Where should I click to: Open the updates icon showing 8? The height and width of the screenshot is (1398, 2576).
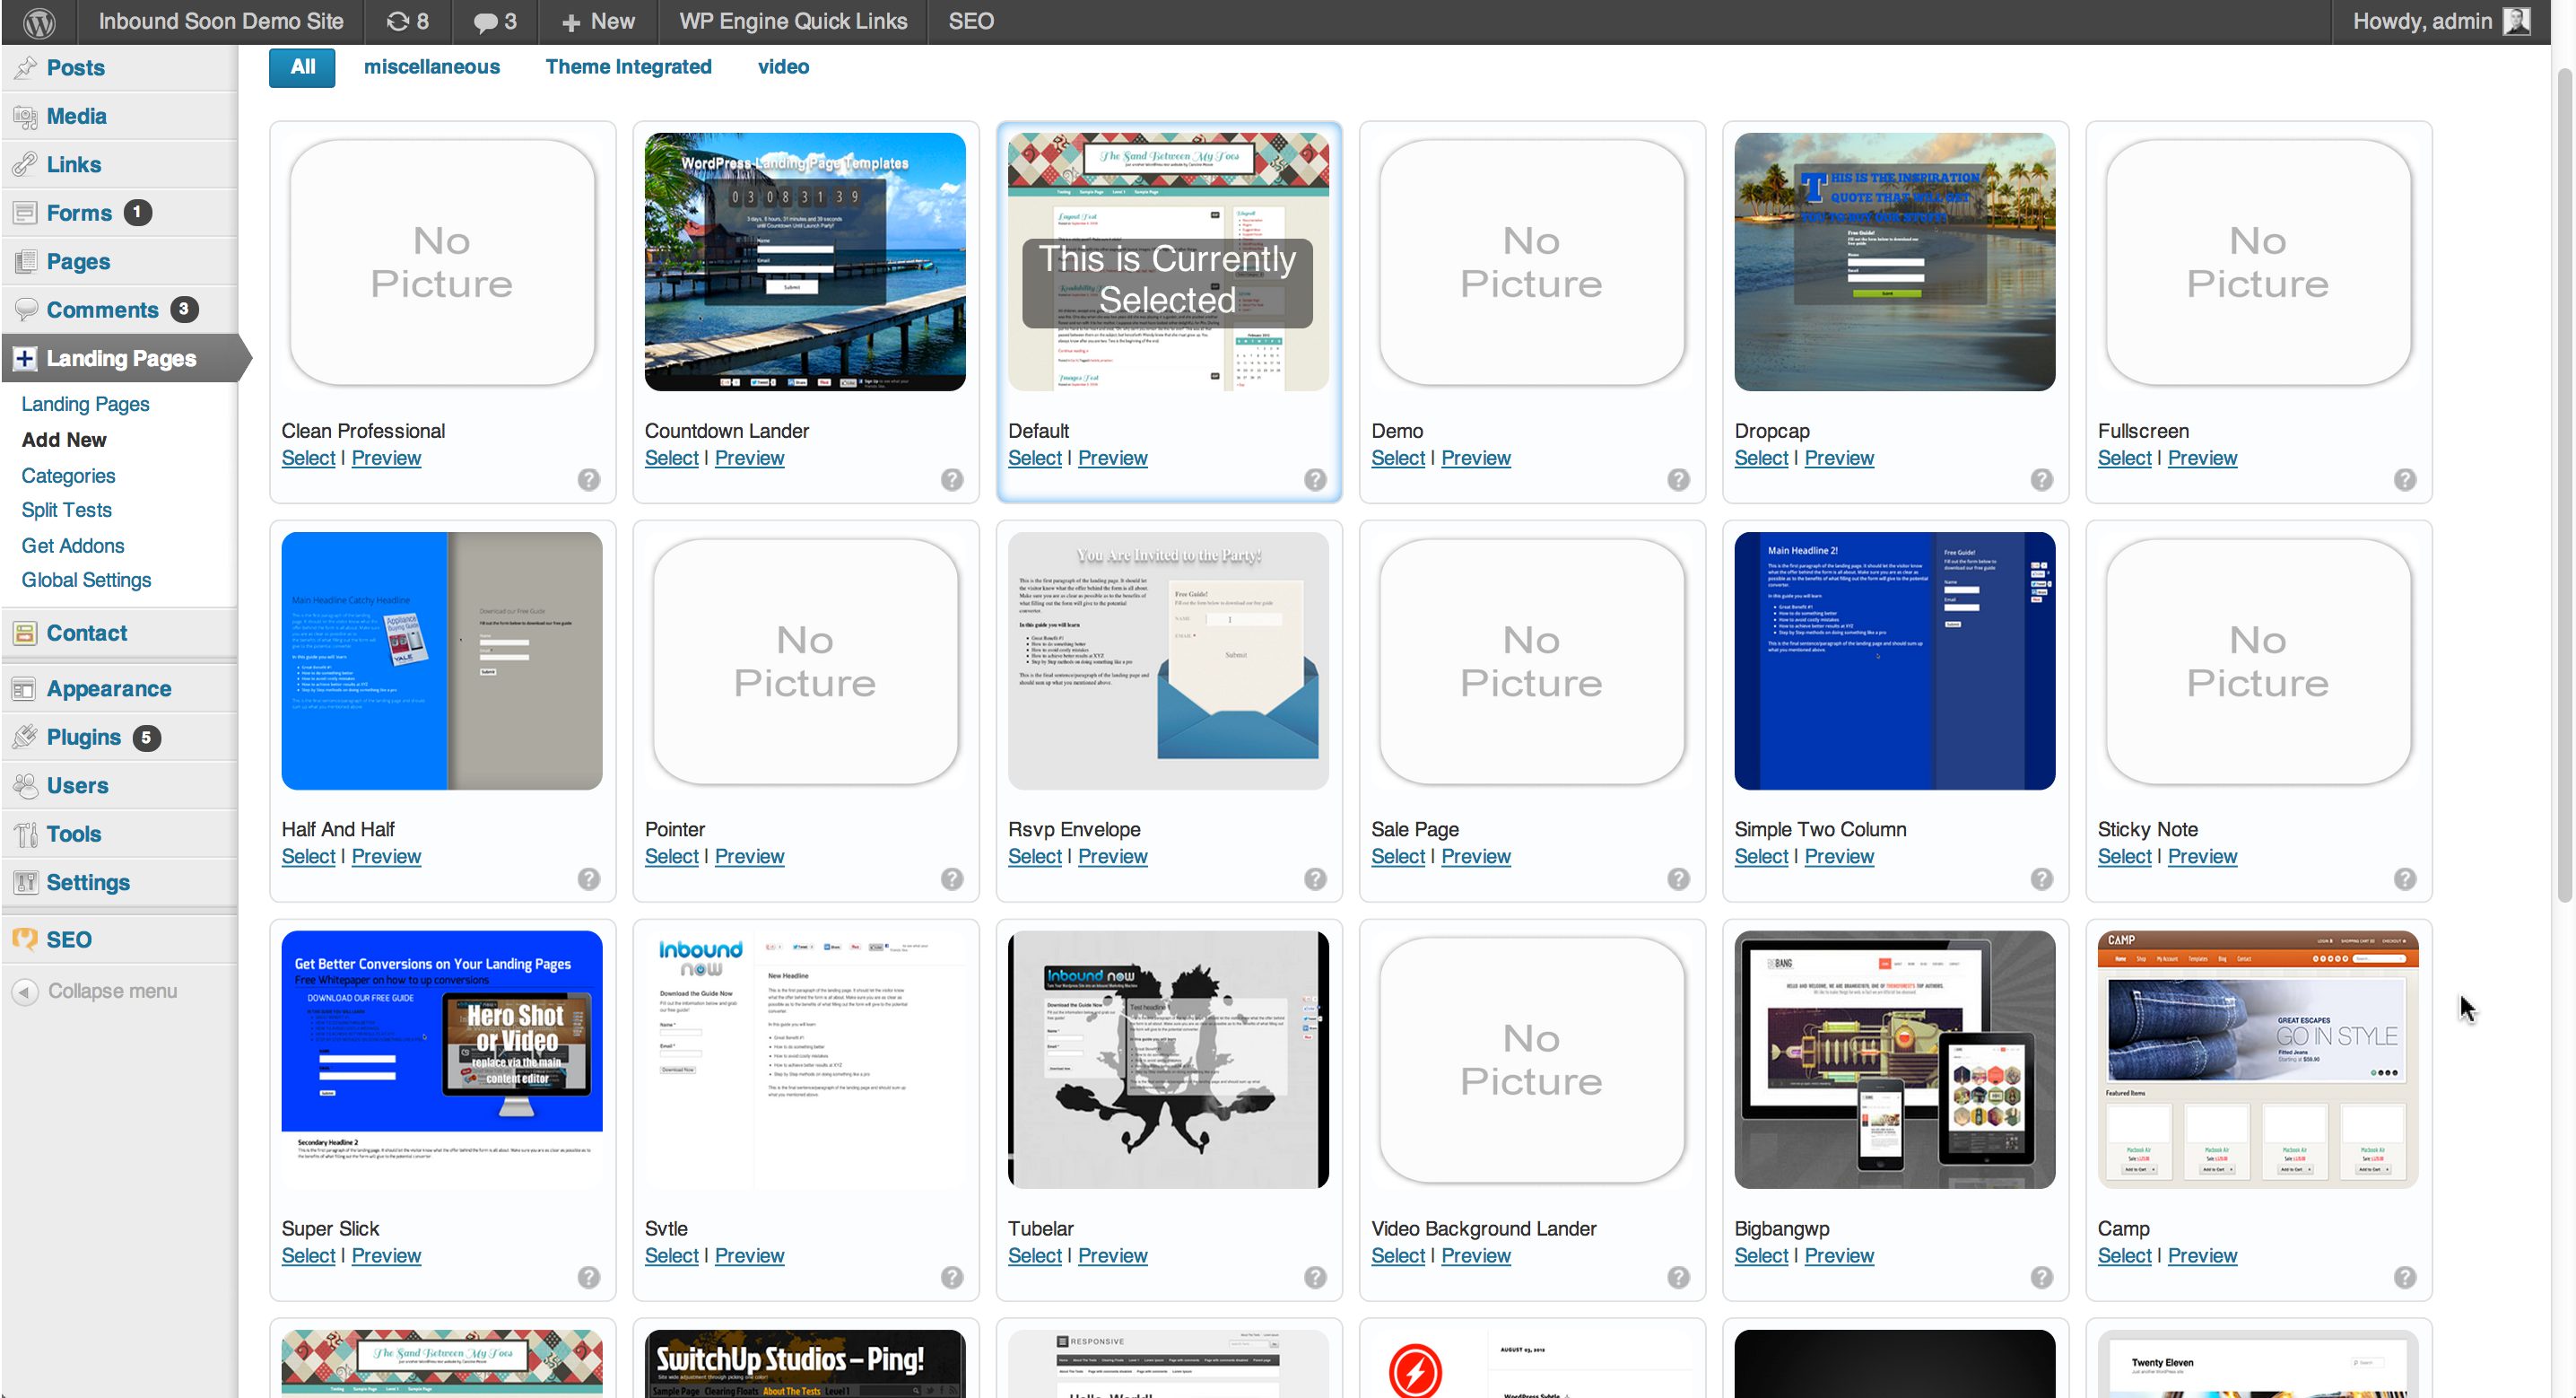pyautogui.click(x=407, y=21)
